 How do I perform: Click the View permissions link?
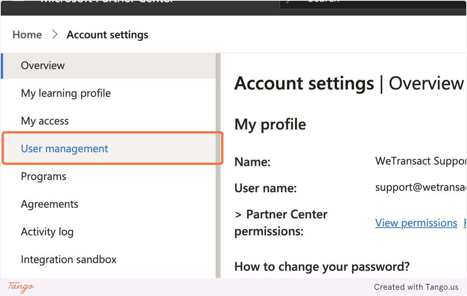pyautogui.click(x=416, y=223)
